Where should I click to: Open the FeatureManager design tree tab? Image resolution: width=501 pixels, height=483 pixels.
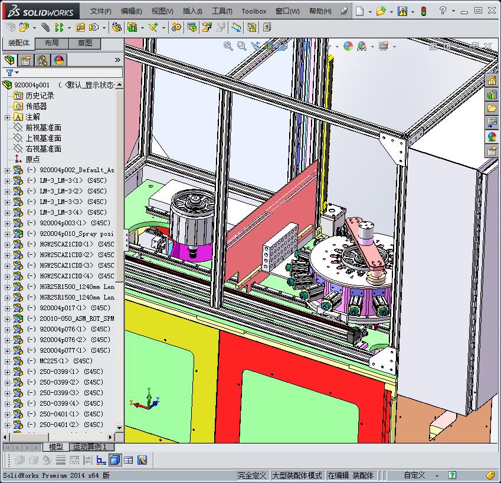click(9, 60)
